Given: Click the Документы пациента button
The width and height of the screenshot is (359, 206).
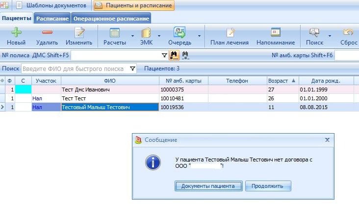Looking at the screenshot, I should (x=208, y=186).
